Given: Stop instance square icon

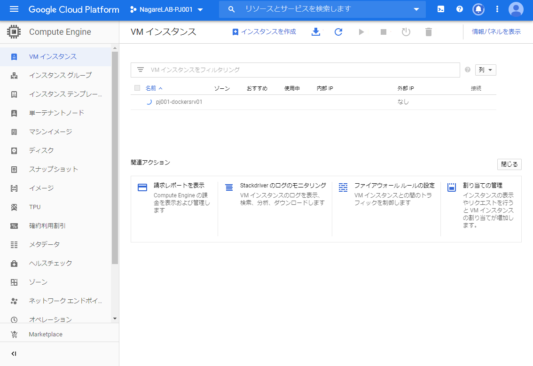Looking at the screenshot, I should click(x=384, y=31).
